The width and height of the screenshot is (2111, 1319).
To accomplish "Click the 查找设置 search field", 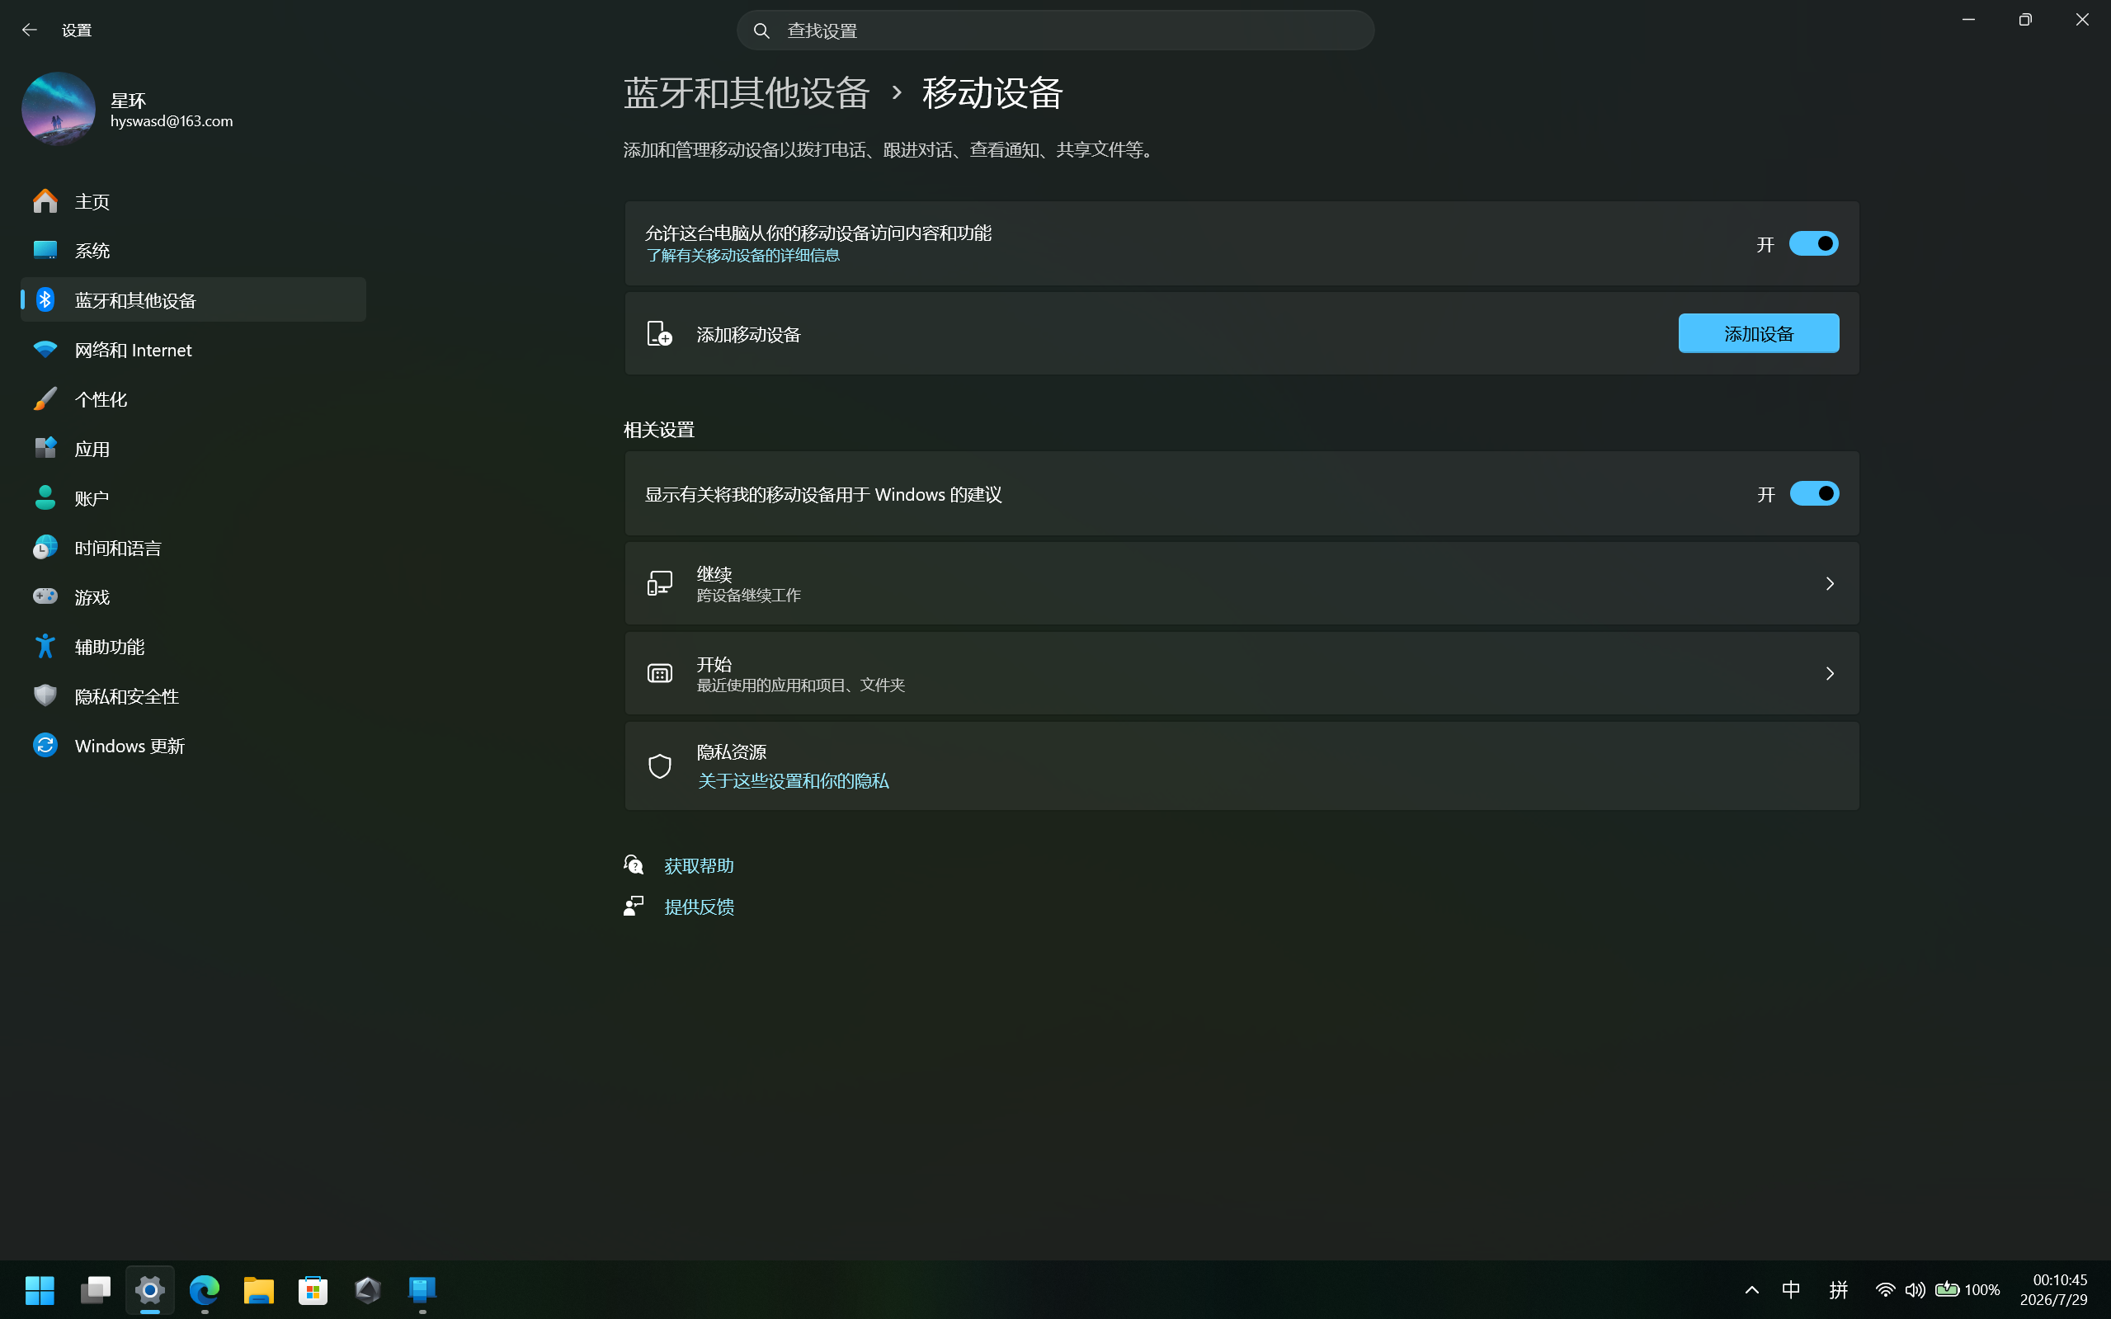I will (x=1056, y=31).
